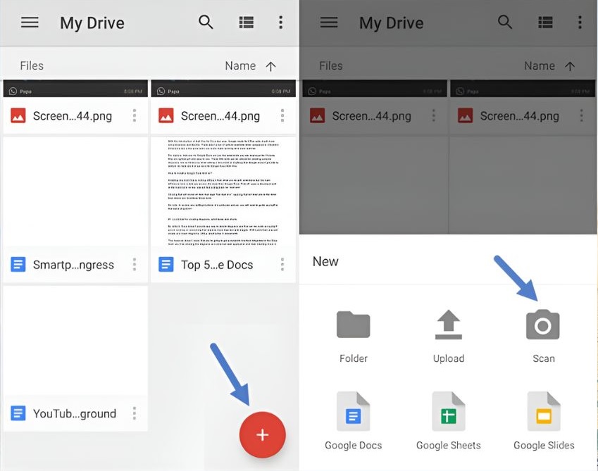The image size is (598, 471).
Task: Open three-dot menu for YouTub...ground
Action: click(135, 414)
